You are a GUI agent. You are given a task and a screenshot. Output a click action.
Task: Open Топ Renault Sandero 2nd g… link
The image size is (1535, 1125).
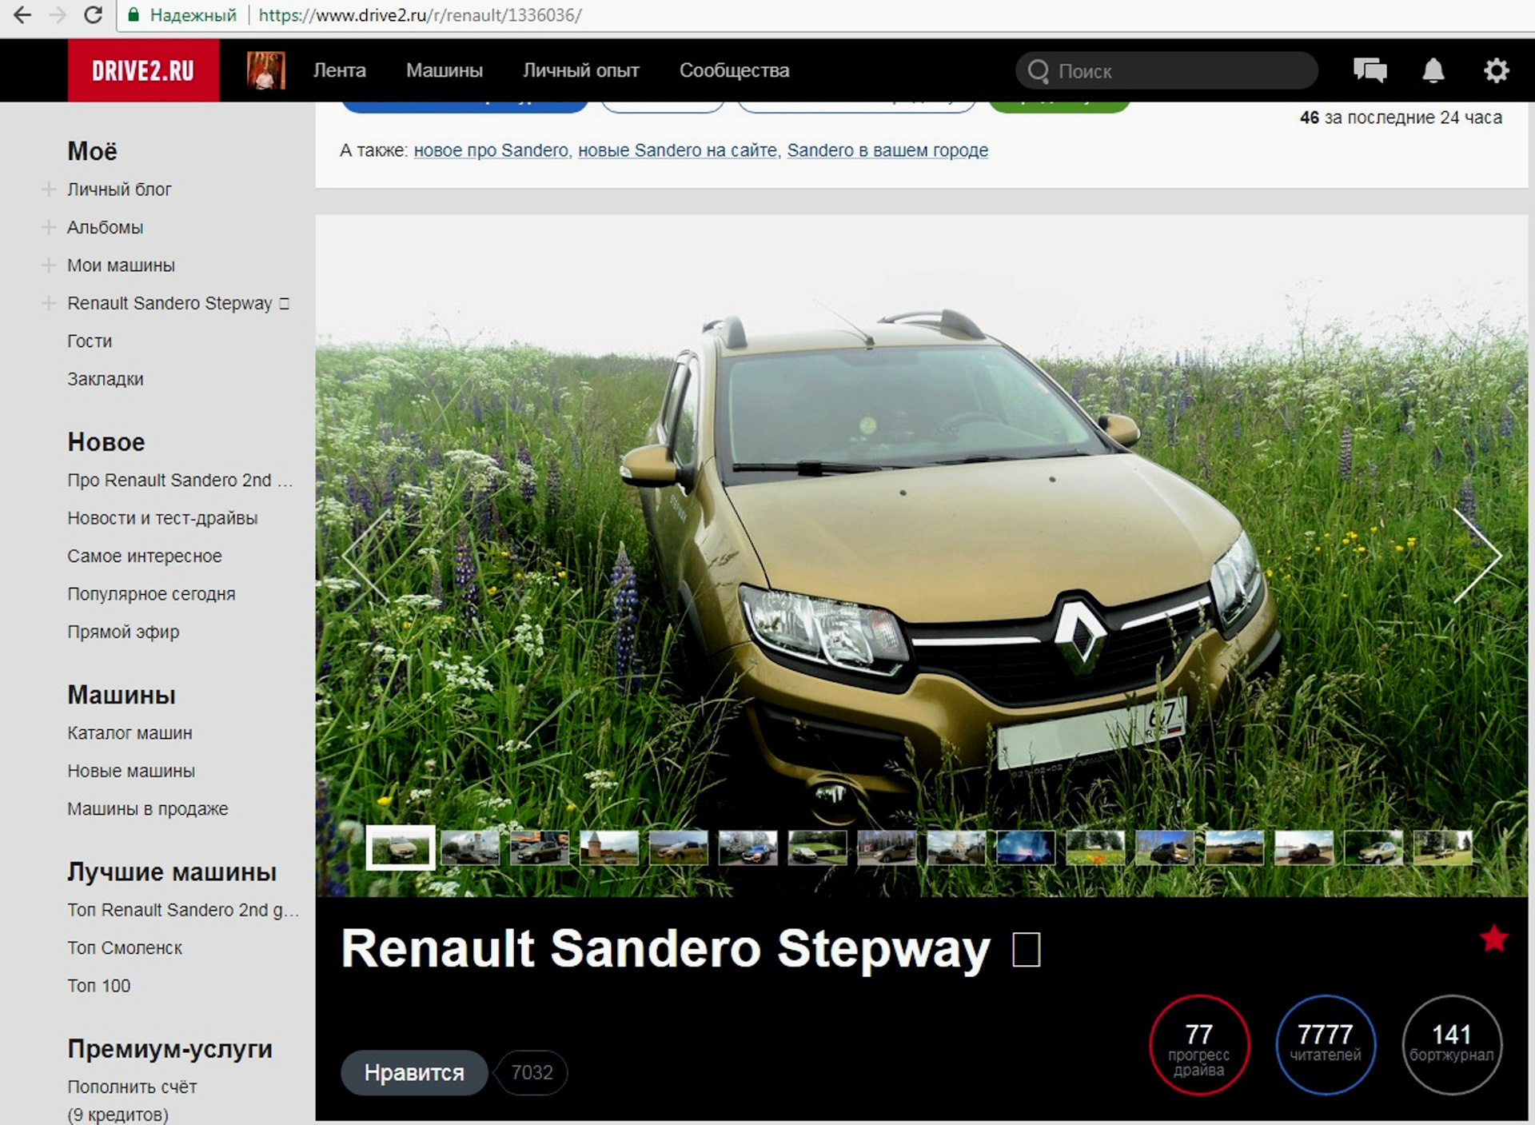(x=183, y=910)
